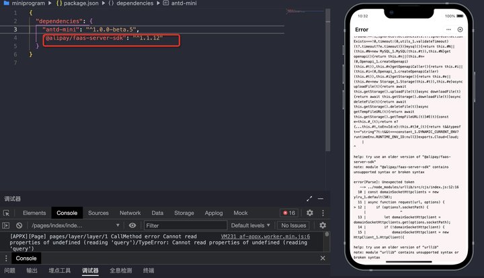Click the "^1.0.0-beta.5" version string

[x=111, y=30]
